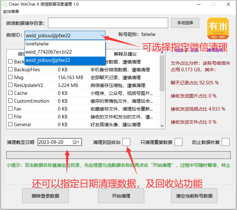237x210 pixels.
Task: Click the CustomEmotion row name
Action: click(x=32, y=101)
